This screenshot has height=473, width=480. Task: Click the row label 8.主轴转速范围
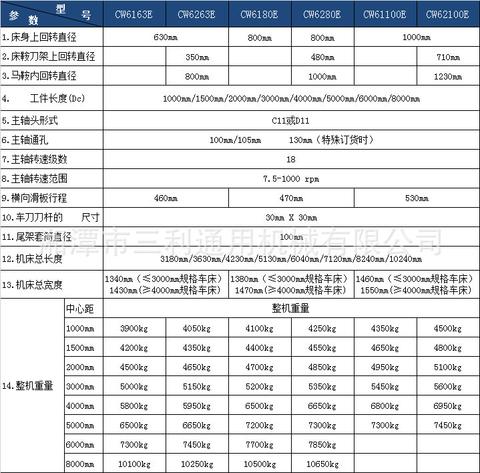(35, 178)
